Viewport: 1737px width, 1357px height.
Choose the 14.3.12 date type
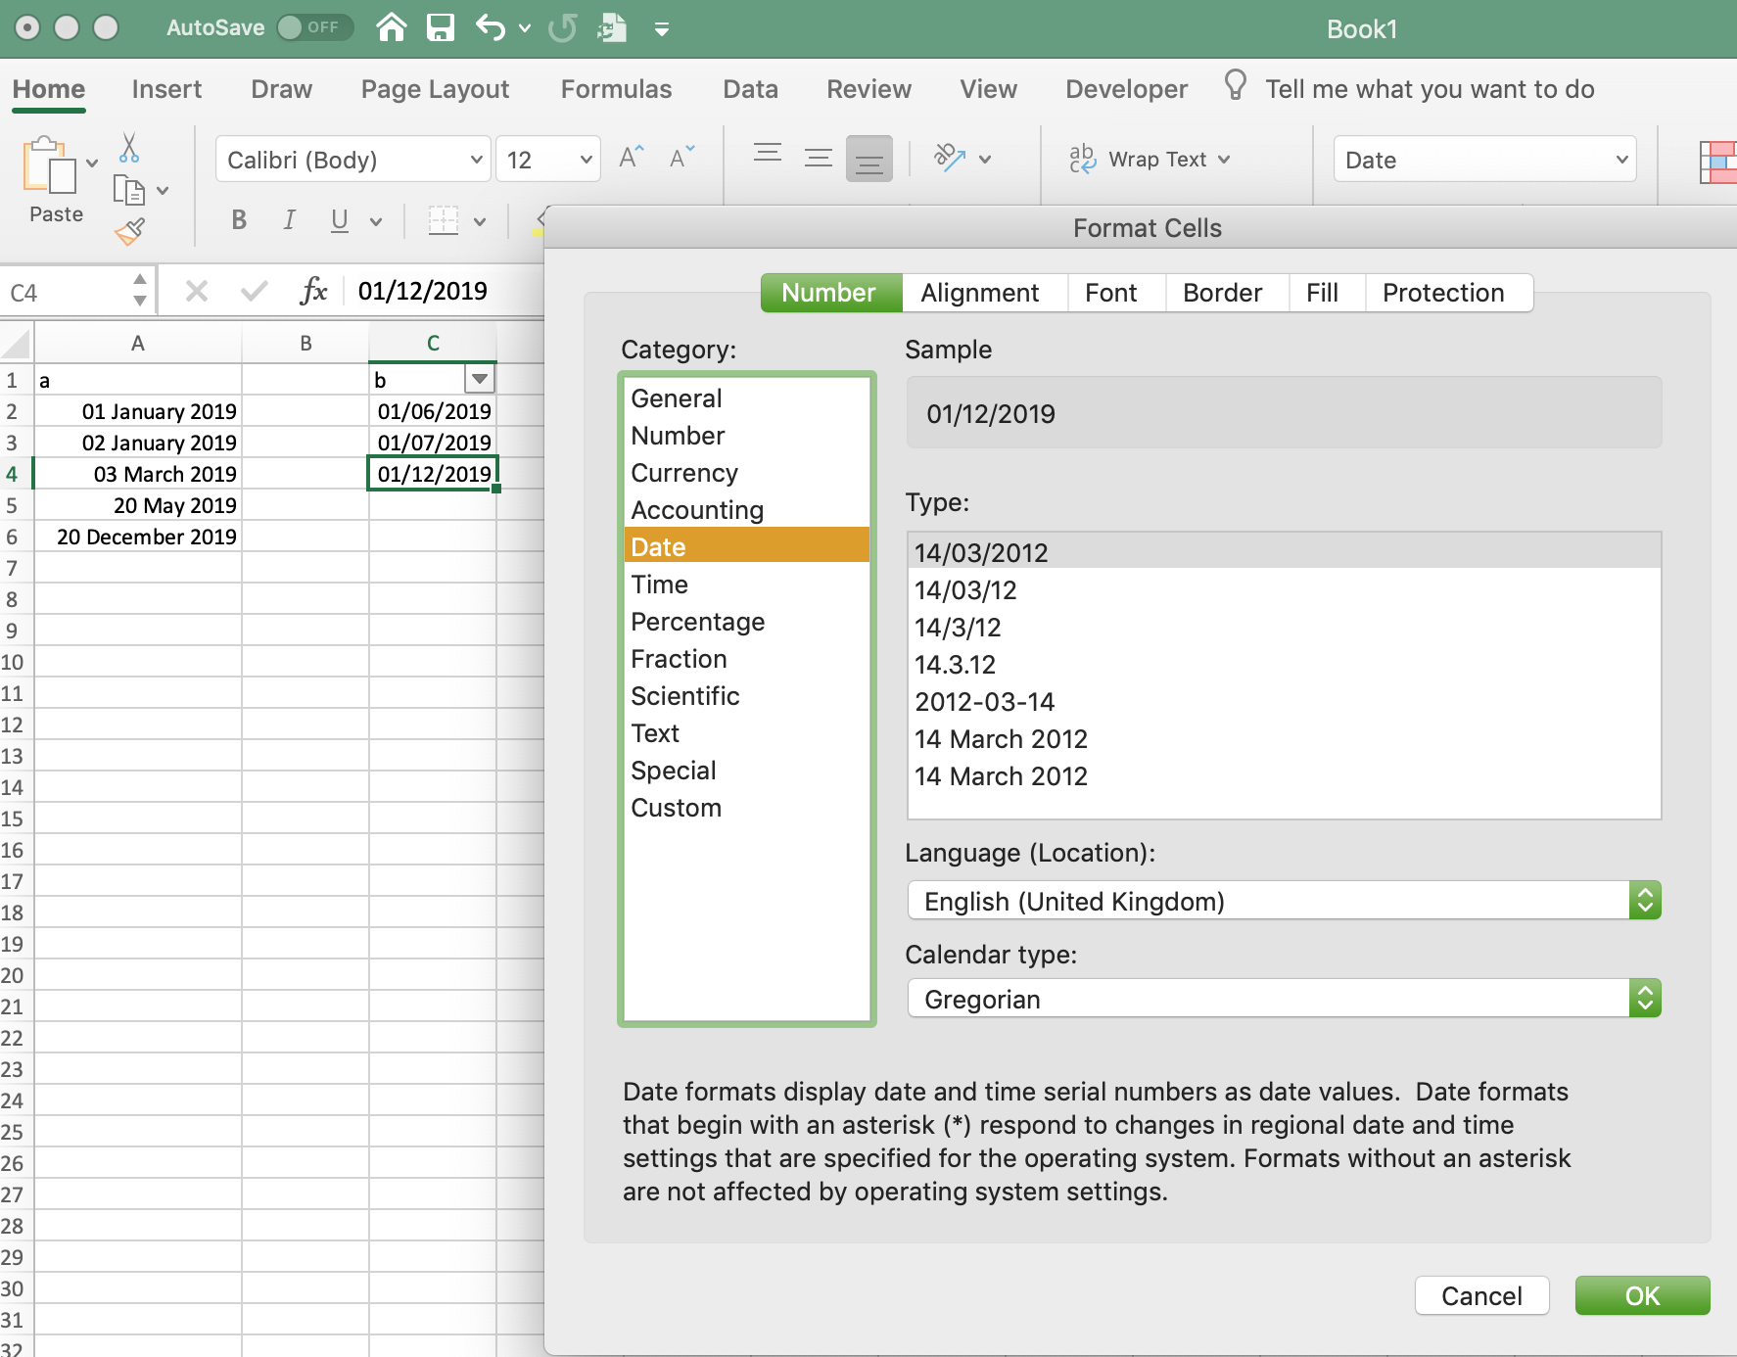1285,665
